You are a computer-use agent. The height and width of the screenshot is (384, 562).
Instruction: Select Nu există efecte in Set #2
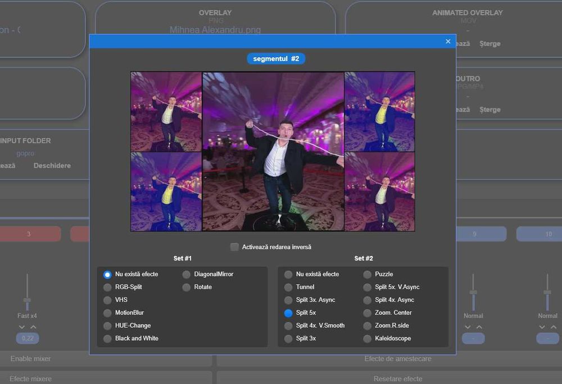point(288,275)
